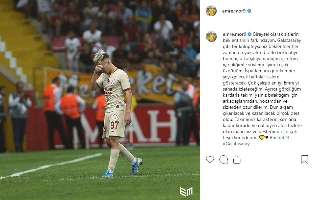Open the #Galatasaray hashtag

(236, 144)
